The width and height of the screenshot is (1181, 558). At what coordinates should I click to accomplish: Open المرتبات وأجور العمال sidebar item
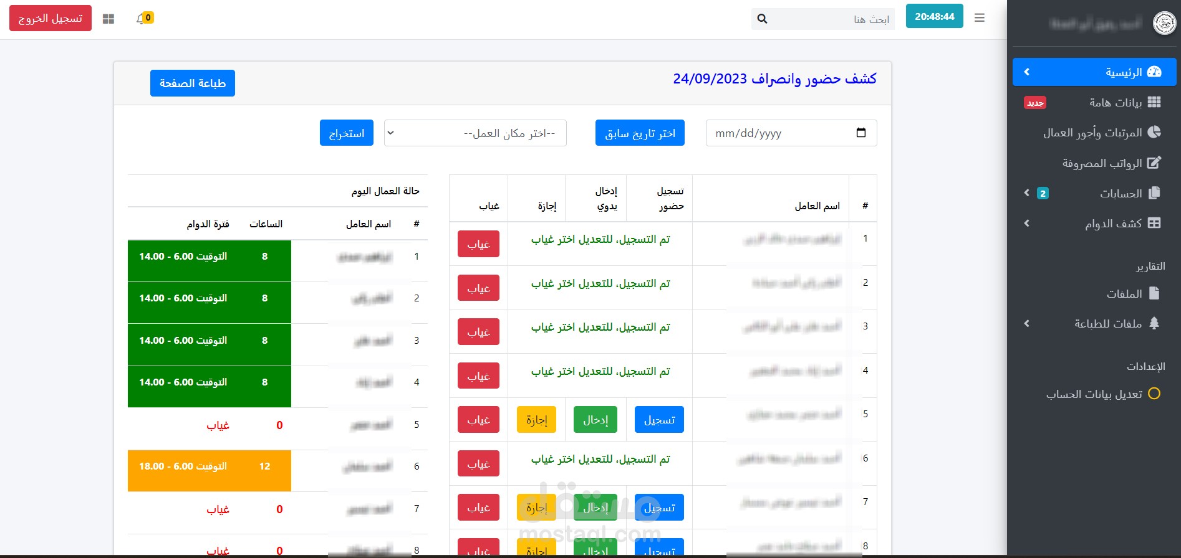1094,133
